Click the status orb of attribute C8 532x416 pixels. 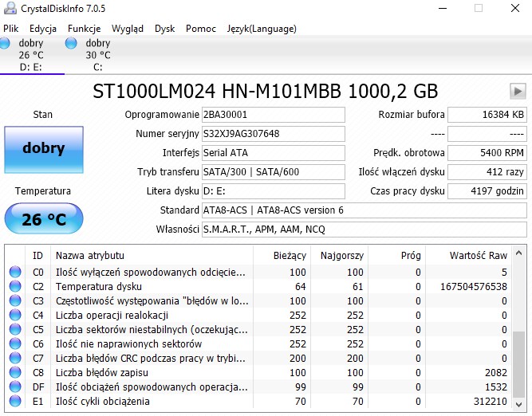click(15, 372)
